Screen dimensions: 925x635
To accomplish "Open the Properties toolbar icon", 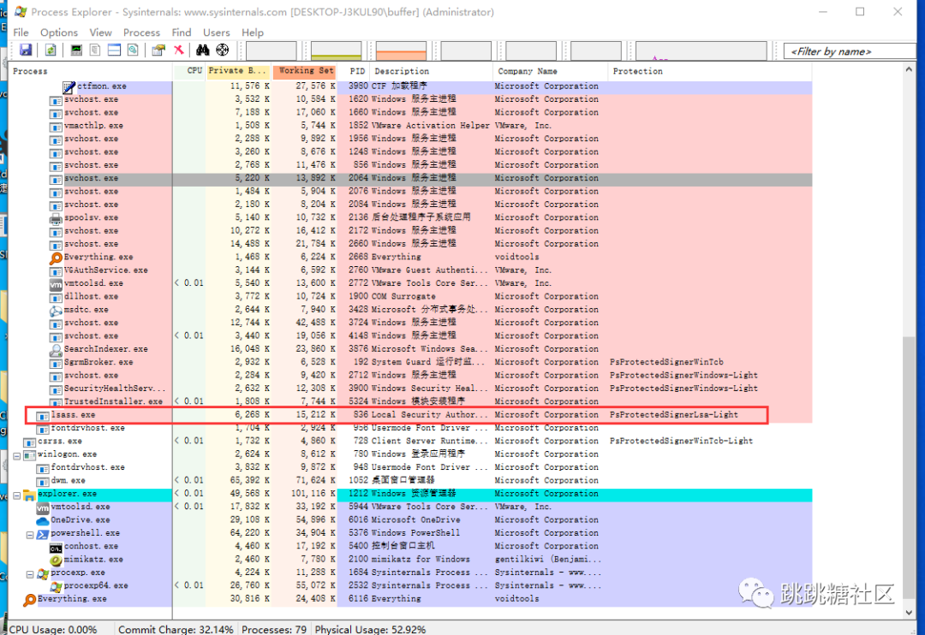I will pyautogui.click(x=158, y=50).
